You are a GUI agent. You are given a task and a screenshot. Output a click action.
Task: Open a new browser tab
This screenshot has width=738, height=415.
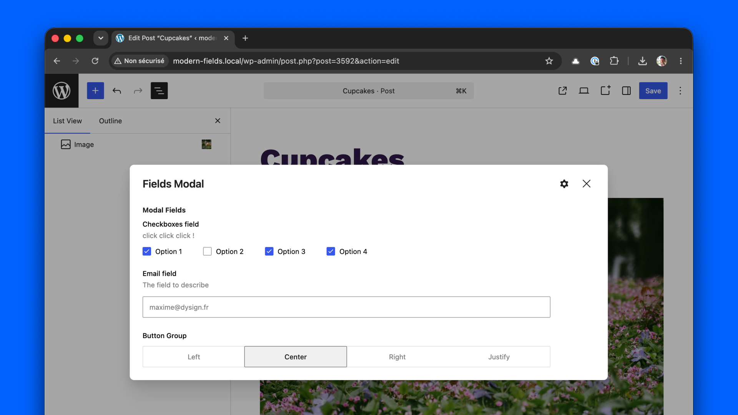tap(245, 38)
